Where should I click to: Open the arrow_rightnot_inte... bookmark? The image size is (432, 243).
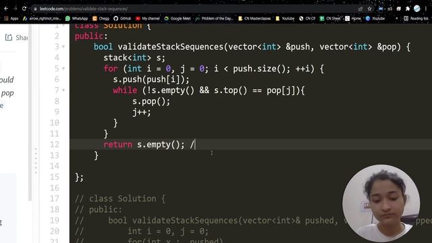point(42,18)
